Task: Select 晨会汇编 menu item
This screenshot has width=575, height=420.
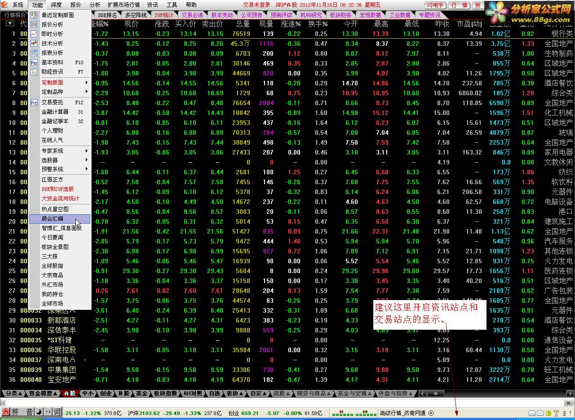Action: tap(60, 219)
